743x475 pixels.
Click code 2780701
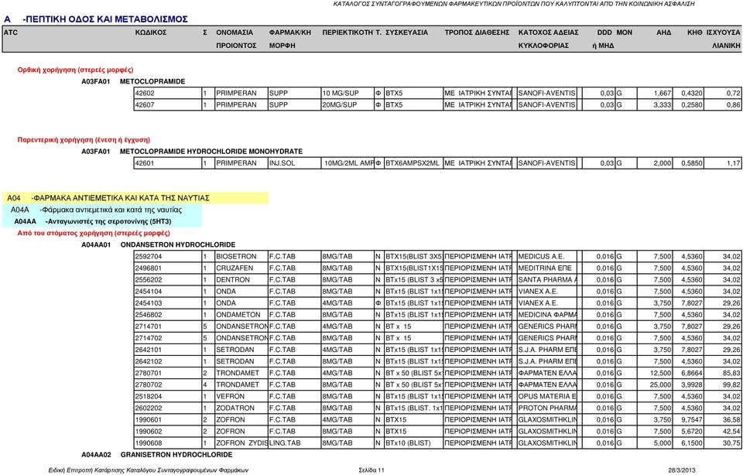pos(149,373)
